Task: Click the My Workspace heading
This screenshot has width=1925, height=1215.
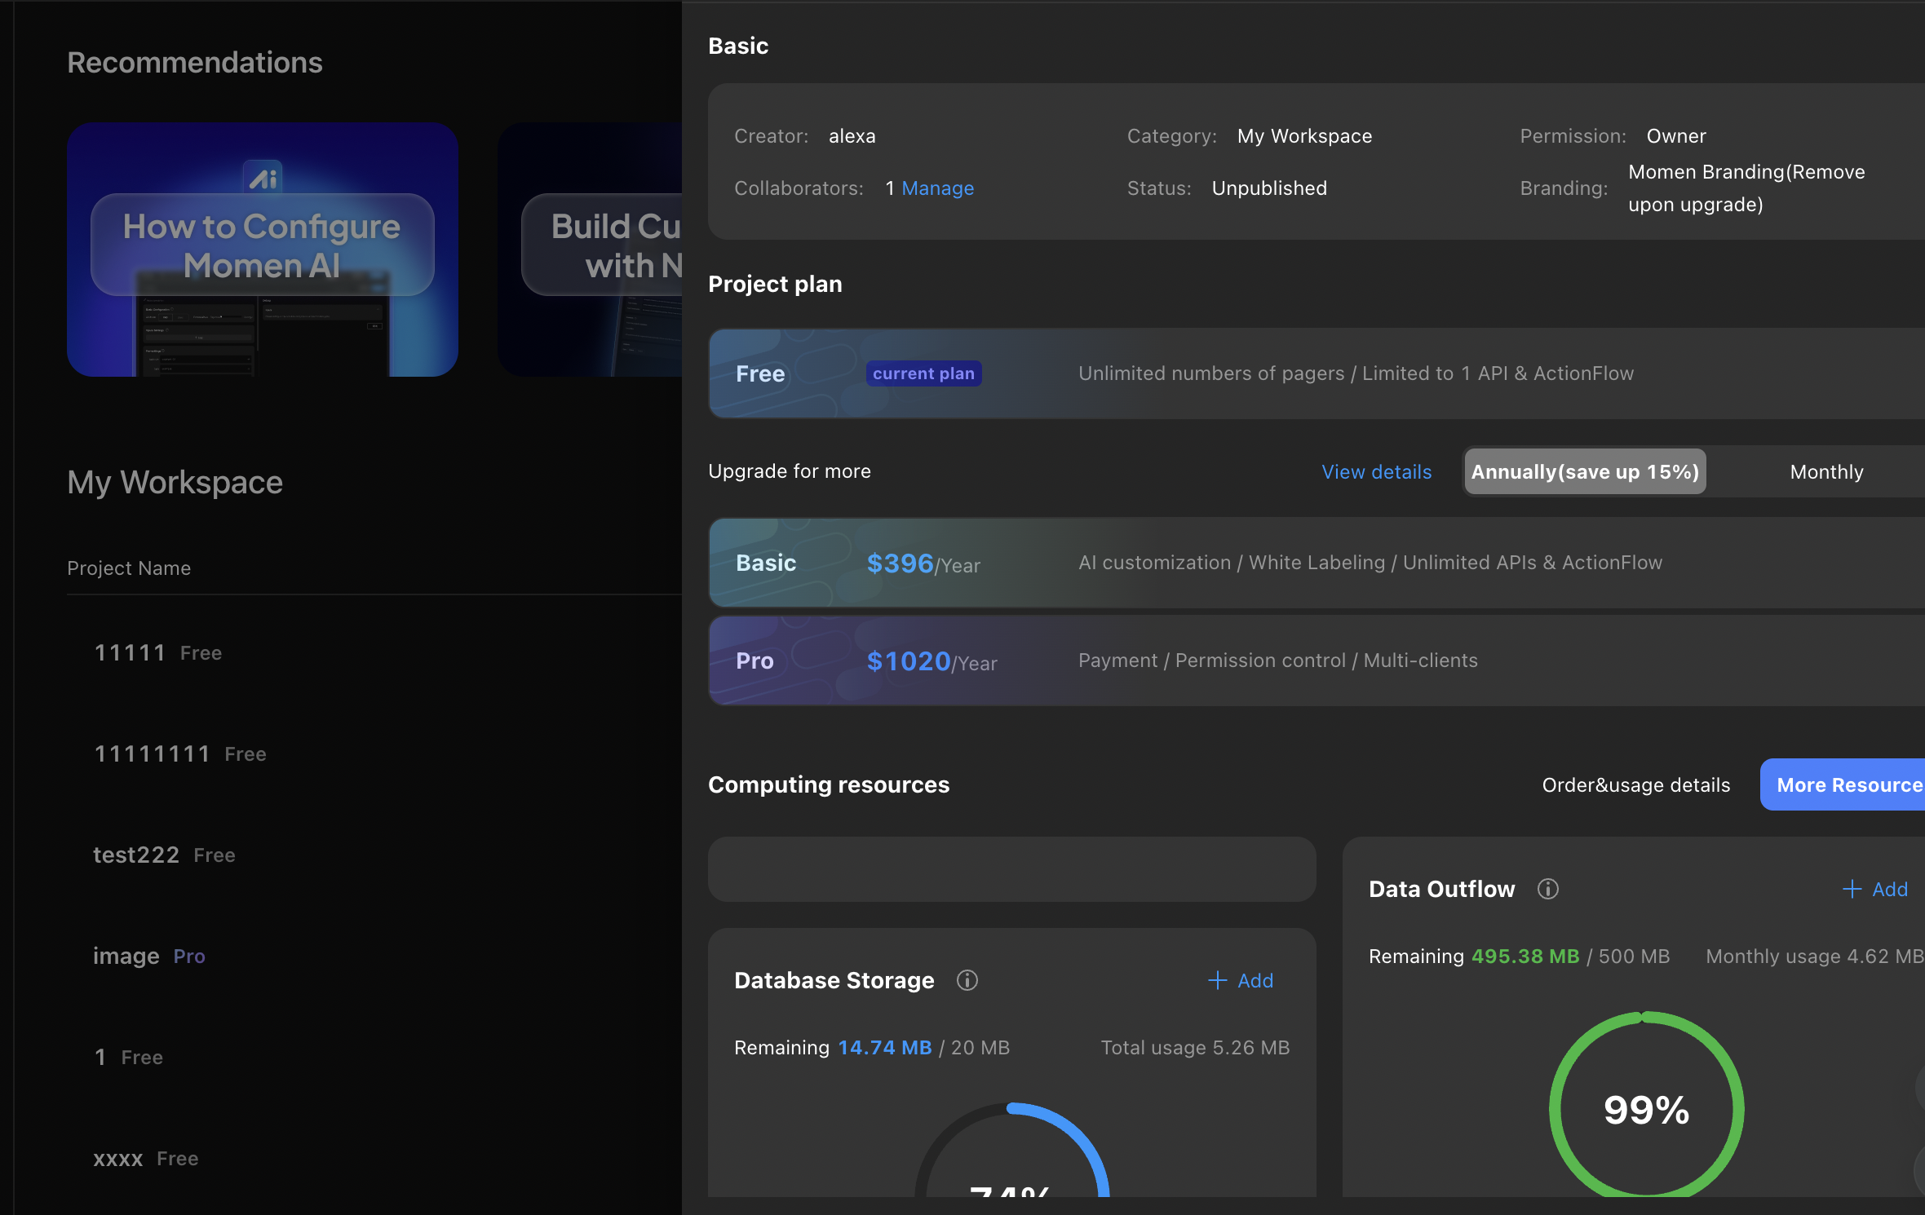Action: [175, 483]
